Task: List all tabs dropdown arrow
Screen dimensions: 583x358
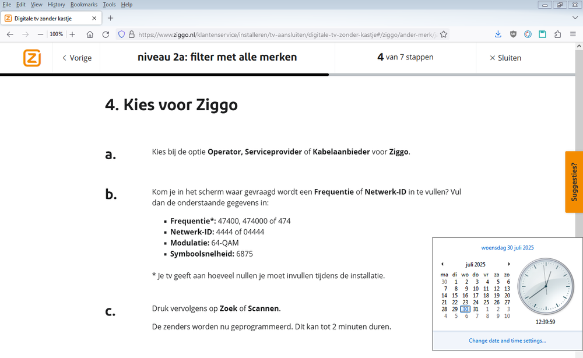Action: (x=575, y=18)
